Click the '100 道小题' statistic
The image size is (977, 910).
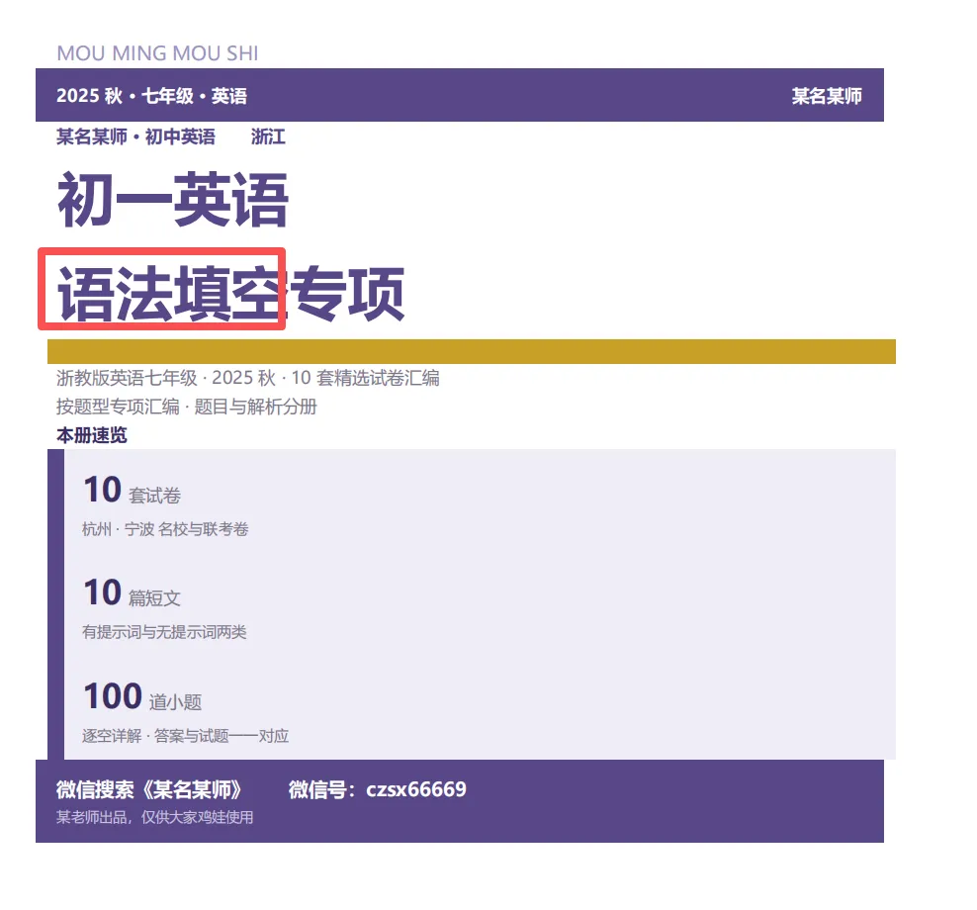(x=142, y=696)
